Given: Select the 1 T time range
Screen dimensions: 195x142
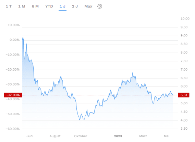Looking at the screenshot, I should [x=9, y=7].
